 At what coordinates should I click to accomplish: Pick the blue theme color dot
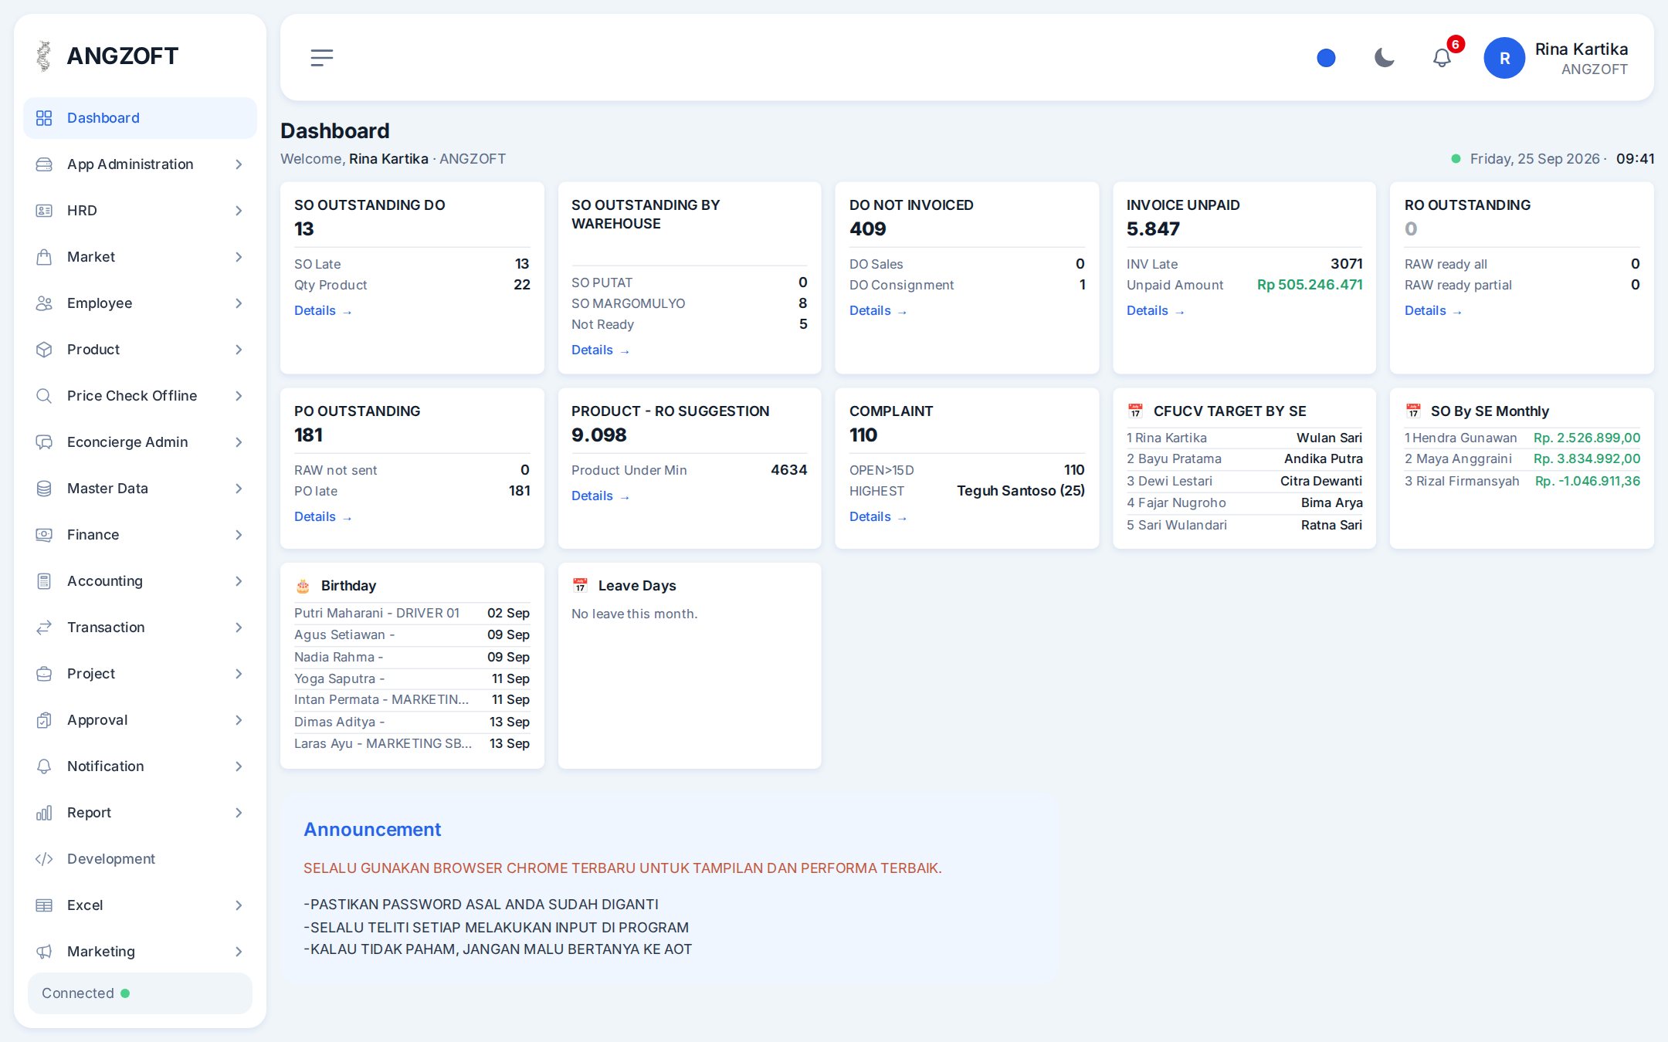click(x=1326, y=58)
